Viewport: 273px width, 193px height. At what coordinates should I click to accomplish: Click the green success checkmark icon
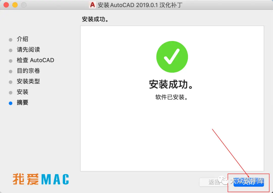click(x=172, y=57)
